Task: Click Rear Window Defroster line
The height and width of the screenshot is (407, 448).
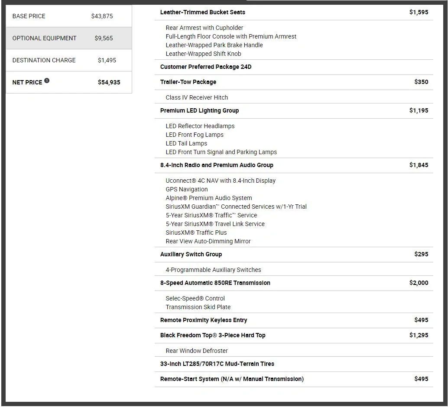Action: [197, 351]
